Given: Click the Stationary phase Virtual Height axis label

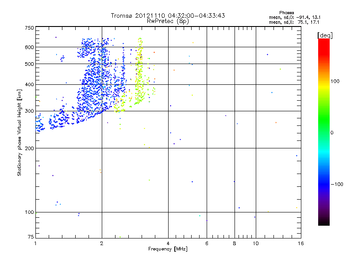Looking at the screenshot, I should click(x=19, y=132).
